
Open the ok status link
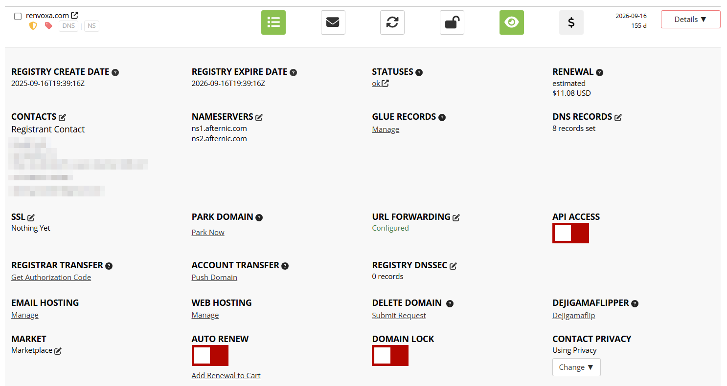point(380,84)
